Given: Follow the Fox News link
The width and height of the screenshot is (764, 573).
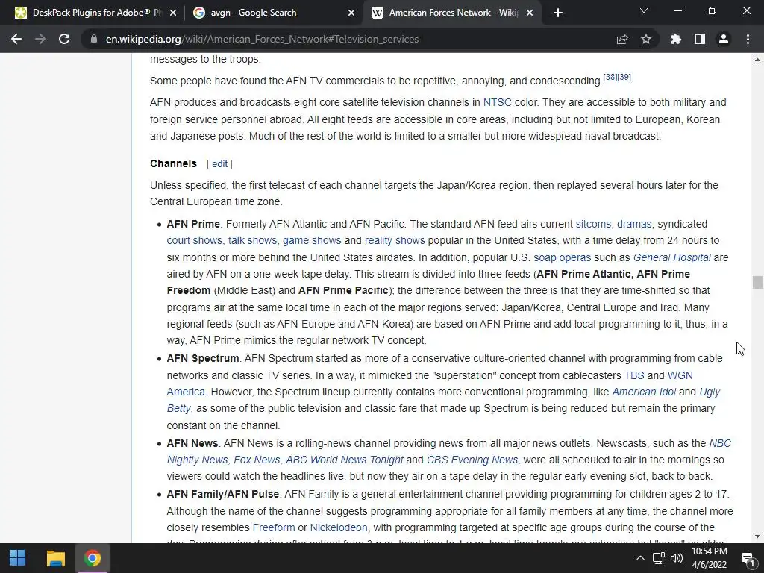Looking at the screenshot, I should point(257,460).
